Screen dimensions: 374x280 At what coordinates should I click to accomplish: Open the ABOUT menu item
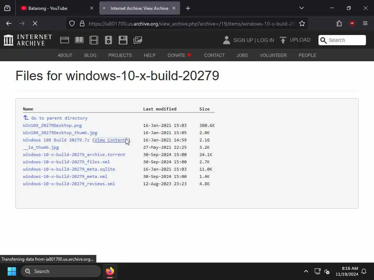click(65, 55)
